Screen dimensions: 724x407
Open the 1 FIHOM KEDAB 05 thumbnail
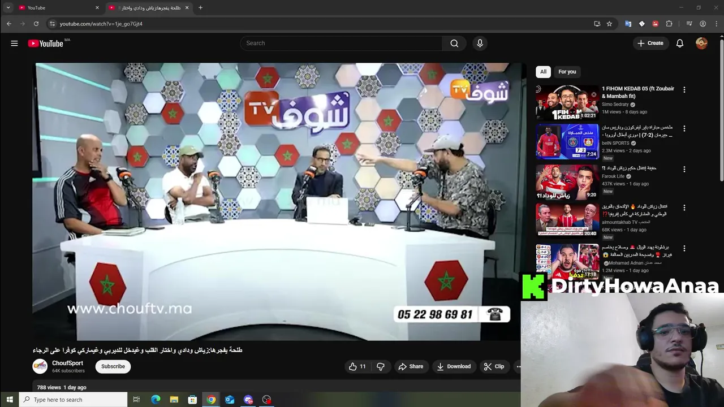coord(567,102)
